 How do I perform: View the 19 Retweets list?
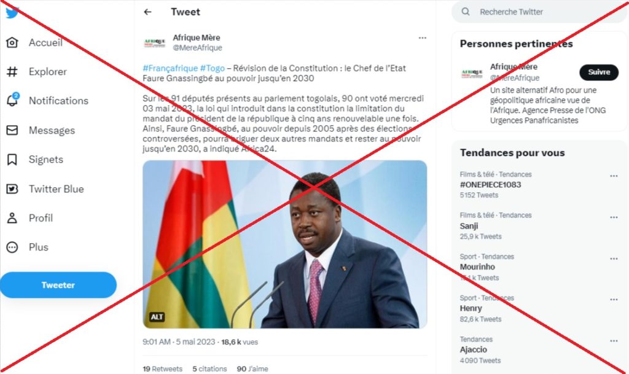[162, 369]
